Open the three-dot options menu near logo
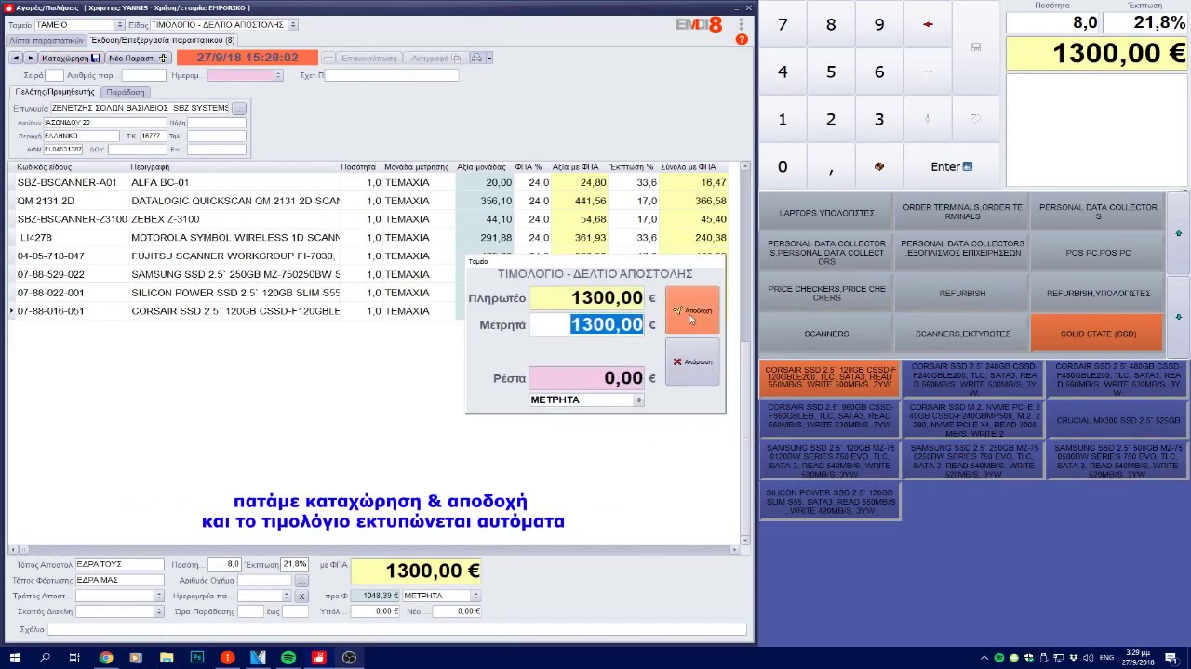Image resolution: width=1191 pixels, height=669 pixels. click(742, 23)
